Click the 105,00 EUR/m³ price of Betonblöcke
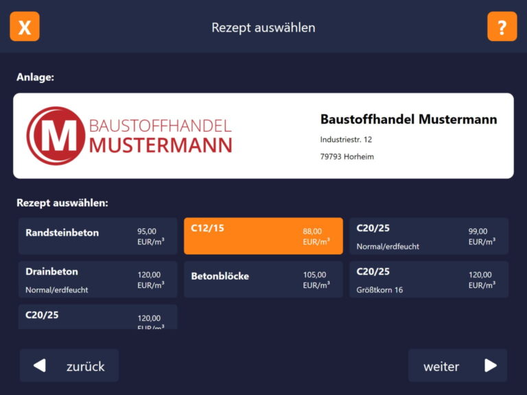Image resolution: width=527 pixels, height=395 pixels. (x=316, y=280)
